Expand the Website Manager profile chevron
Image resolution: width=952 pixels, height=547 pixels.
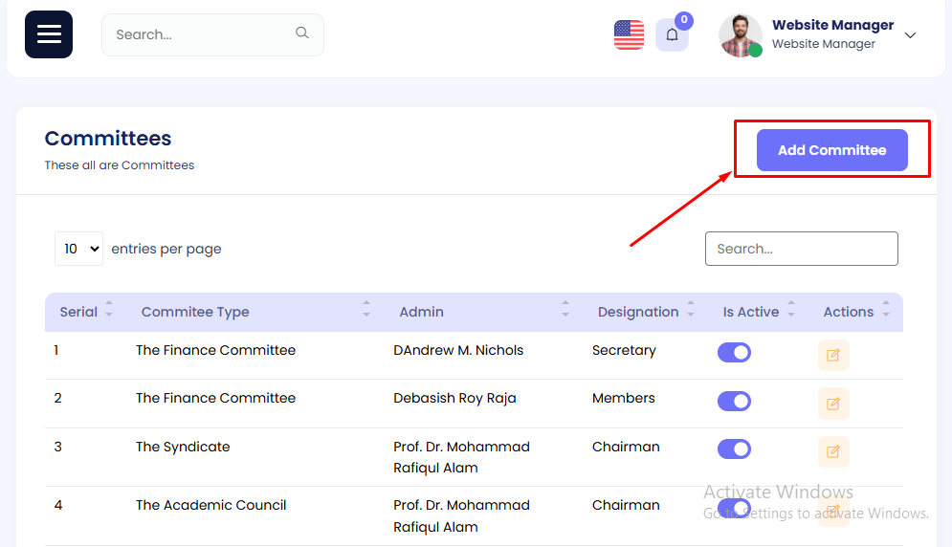910,35
